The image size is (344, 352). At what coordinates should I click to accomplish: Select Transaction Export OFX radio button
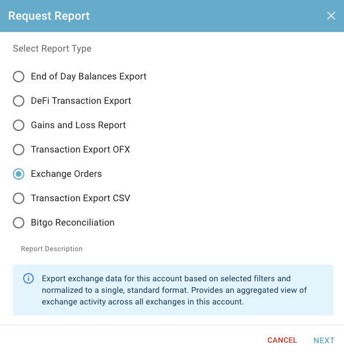[x=19, y=150]
